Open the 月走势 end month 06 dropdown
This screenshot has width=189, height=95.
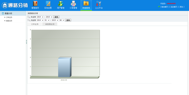tap(62, 20)
